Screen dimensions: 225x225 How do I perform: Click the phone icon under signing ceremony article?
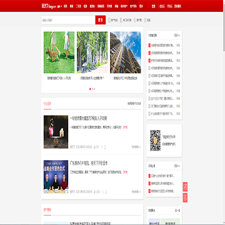(105, 192)
